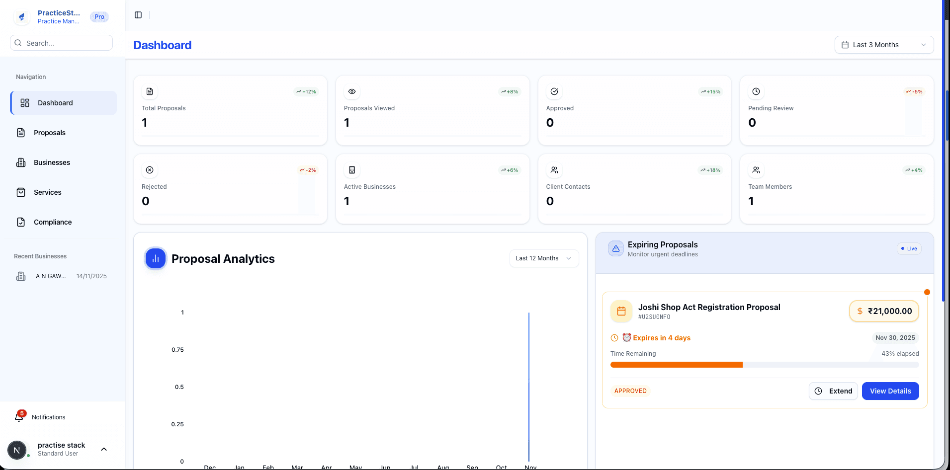950x470 pixels.
Task: Click the Proposal Analytics chart icon
Action: click(155, 258)
